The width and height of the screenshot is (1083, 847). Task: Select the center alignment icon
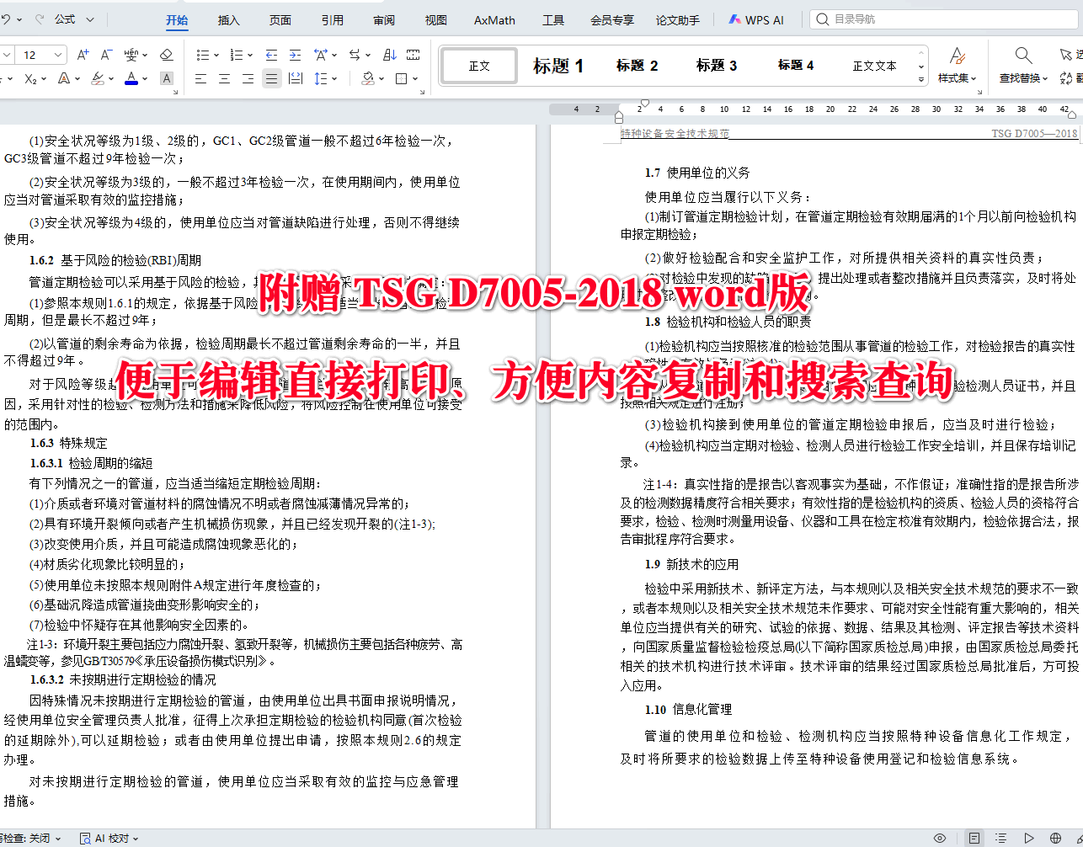coord(224,78)
